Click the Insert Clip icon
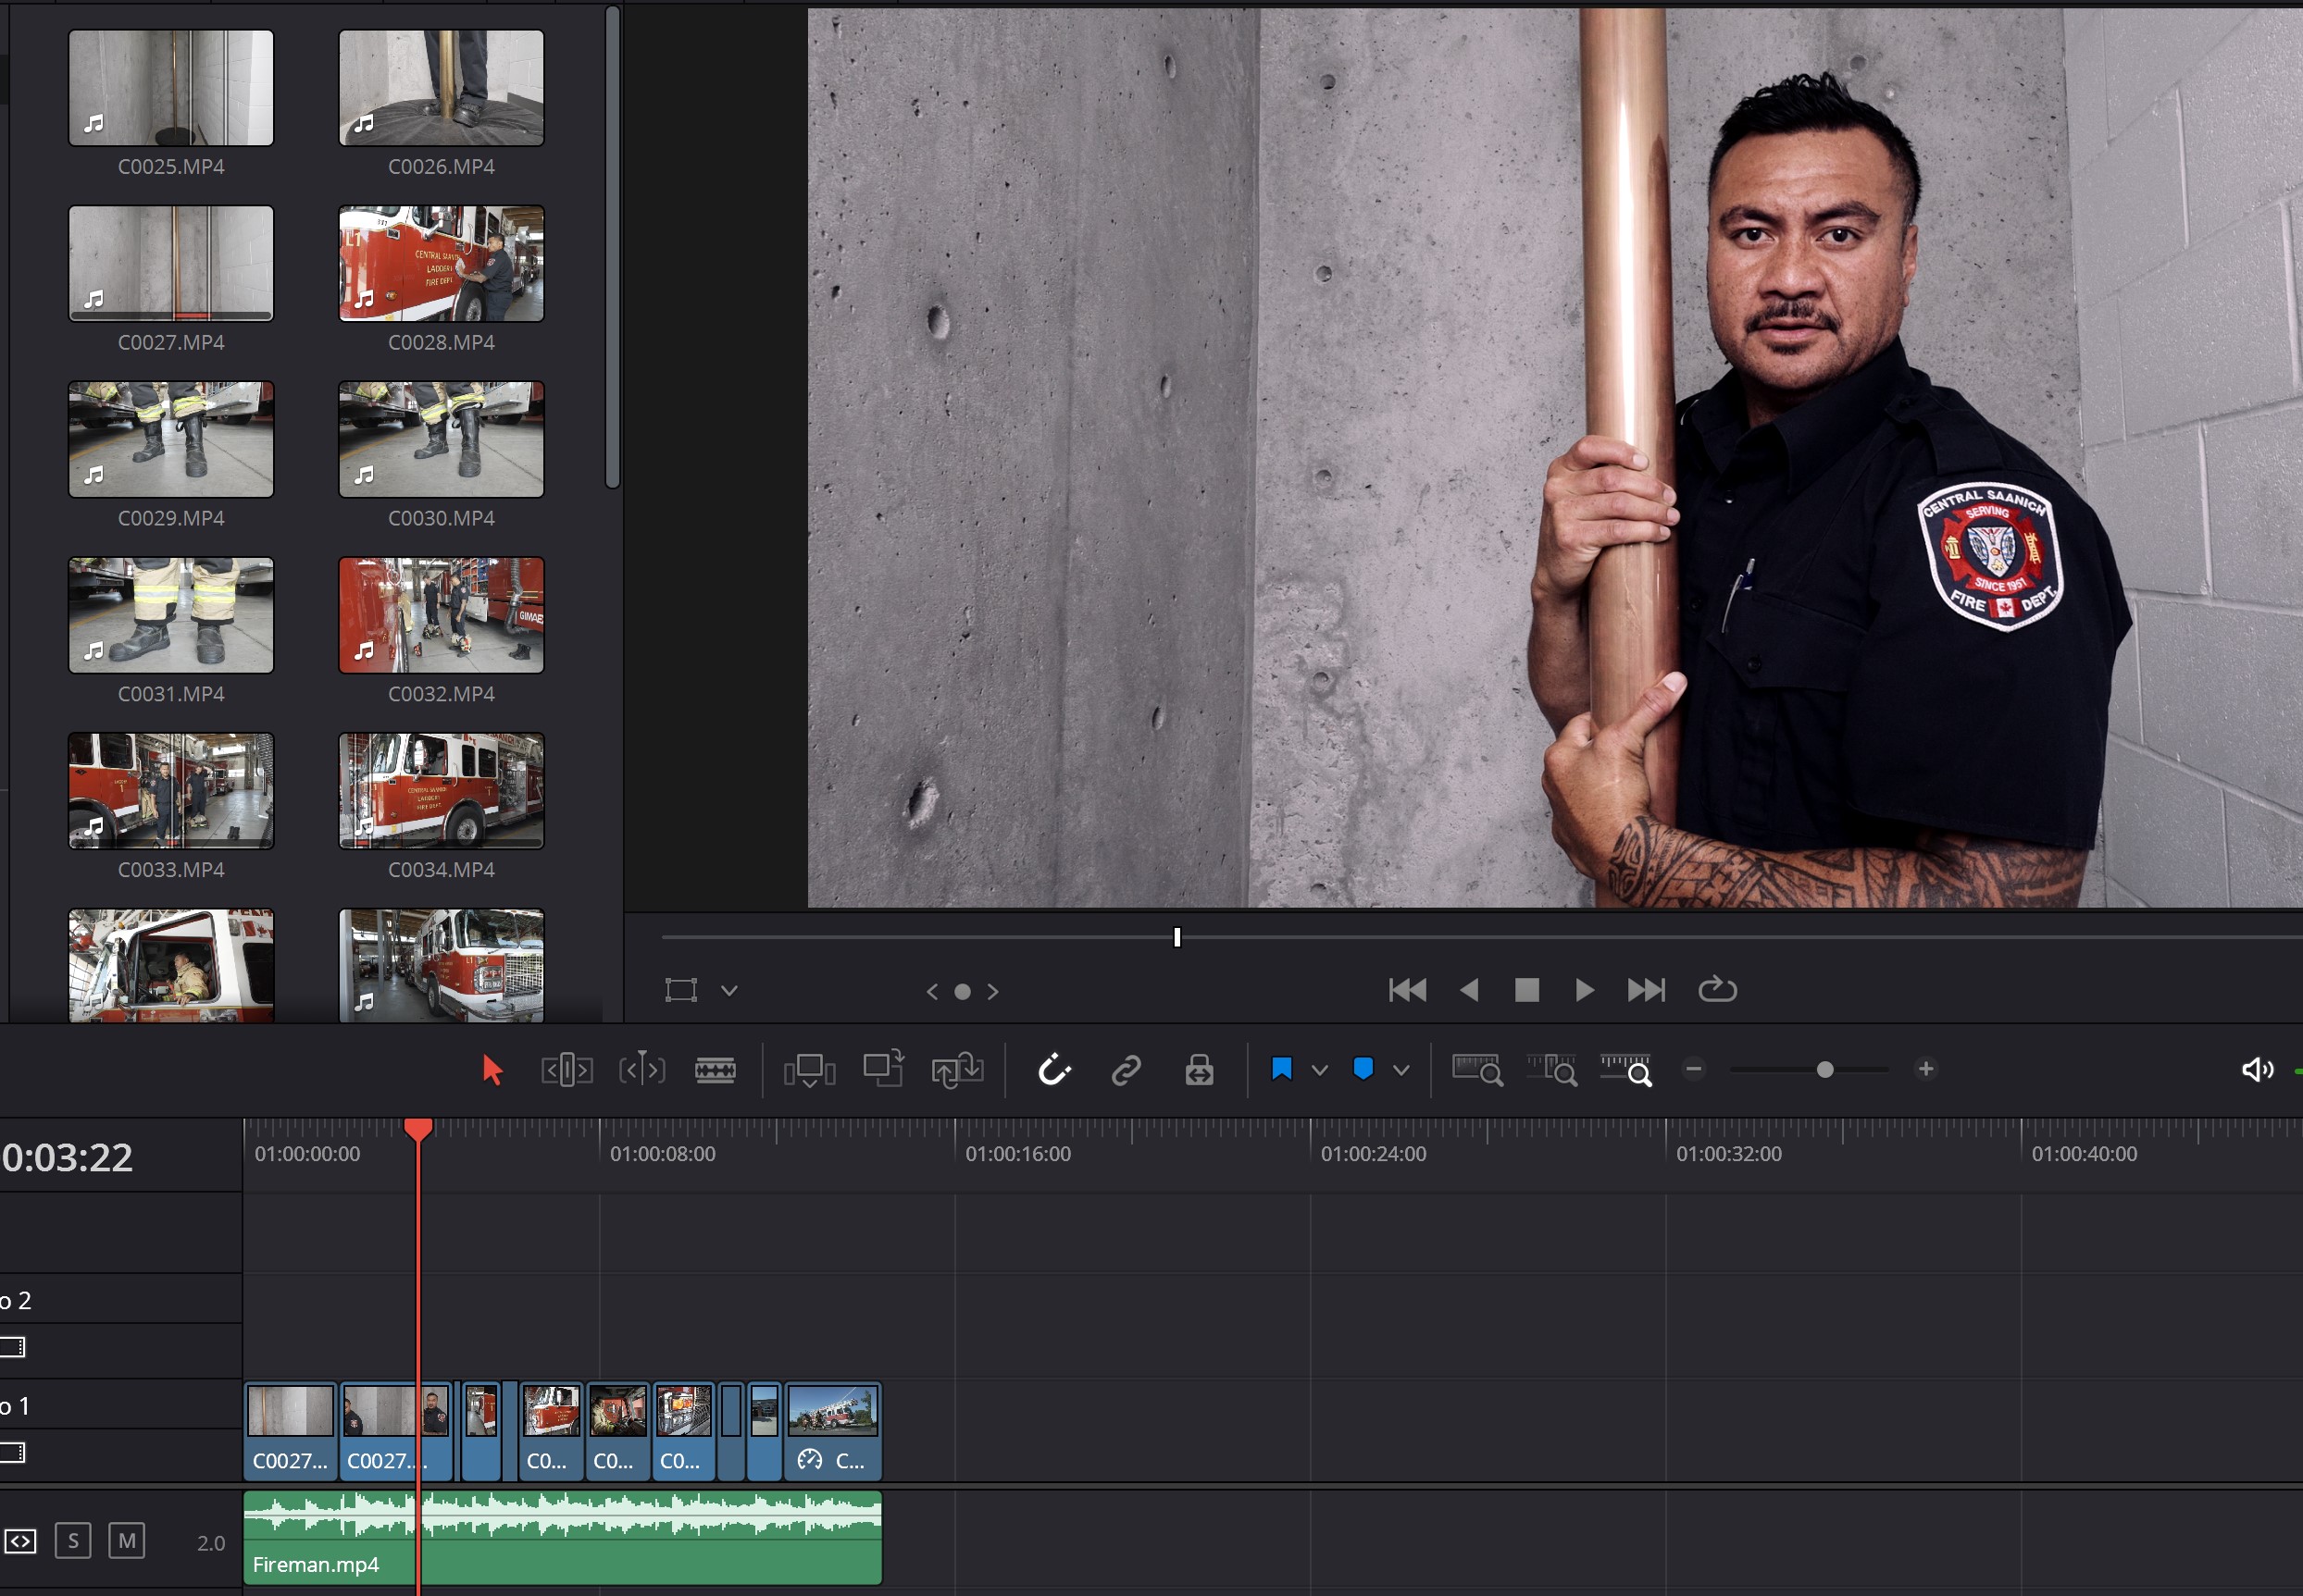2303x1596 pixels. click(808, 1070)
